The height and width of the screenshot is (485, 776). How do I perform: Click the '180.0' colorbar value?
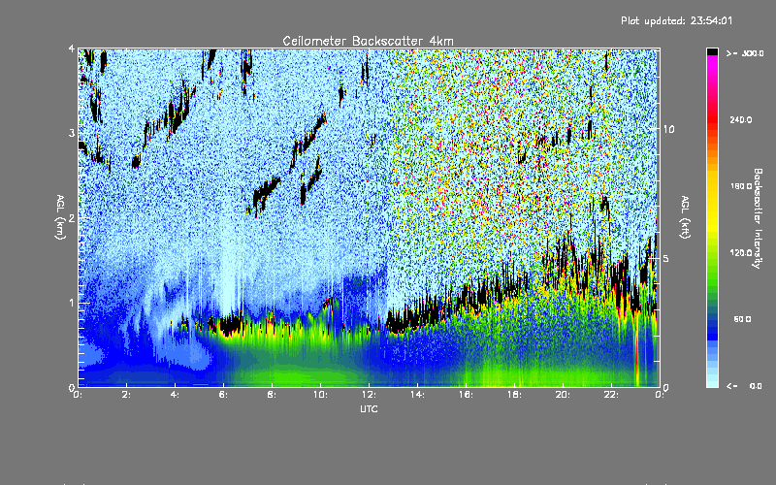(741, 186)
